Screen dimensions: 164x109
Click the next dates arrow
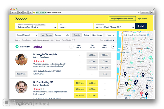coord(113,47)
